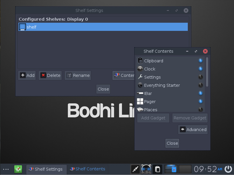Minimize the Shelf Contents window

click(187, 51)
